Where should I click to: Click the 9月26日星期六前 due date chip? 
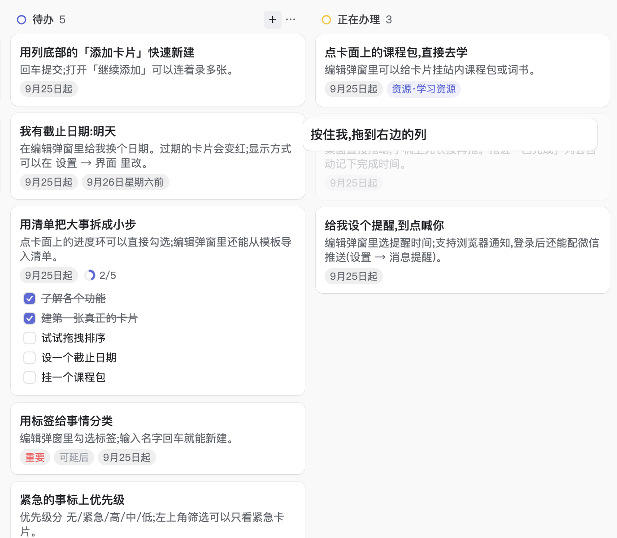point(126,182)
